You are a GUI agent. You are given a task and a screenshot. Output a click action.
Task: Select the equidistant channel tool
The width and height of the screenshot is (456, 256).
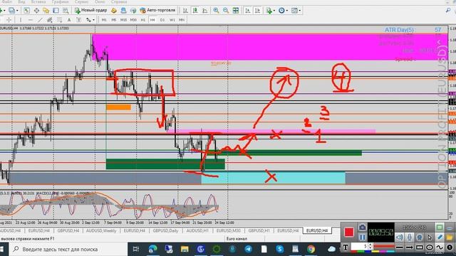point(50,20)
